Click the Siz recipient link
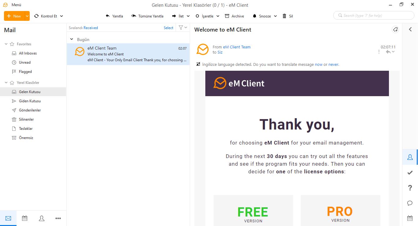 click(220, 52)
